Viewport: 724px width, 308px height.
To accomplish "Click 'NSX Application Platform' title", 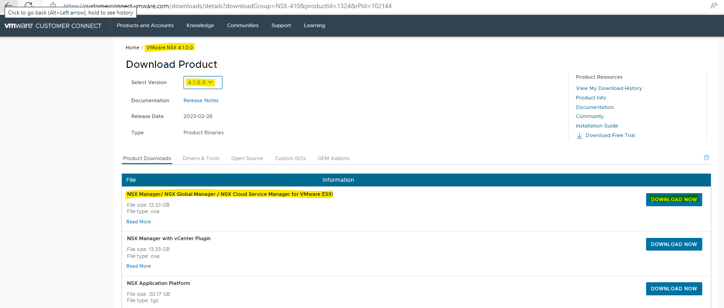I will click(159, 284).
